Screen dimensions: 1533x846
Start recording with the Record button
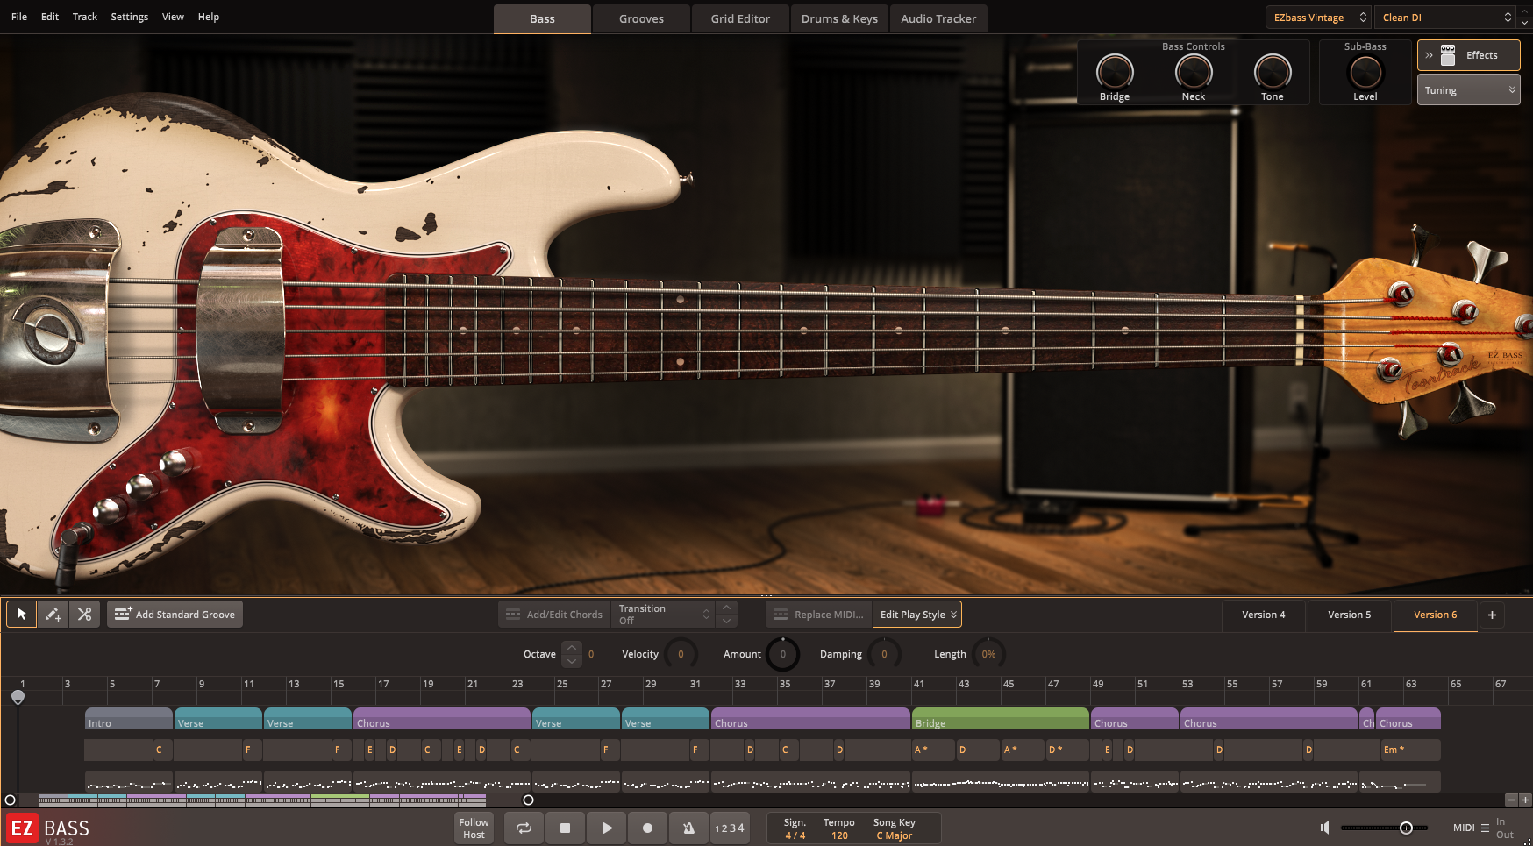click(647, 828)
